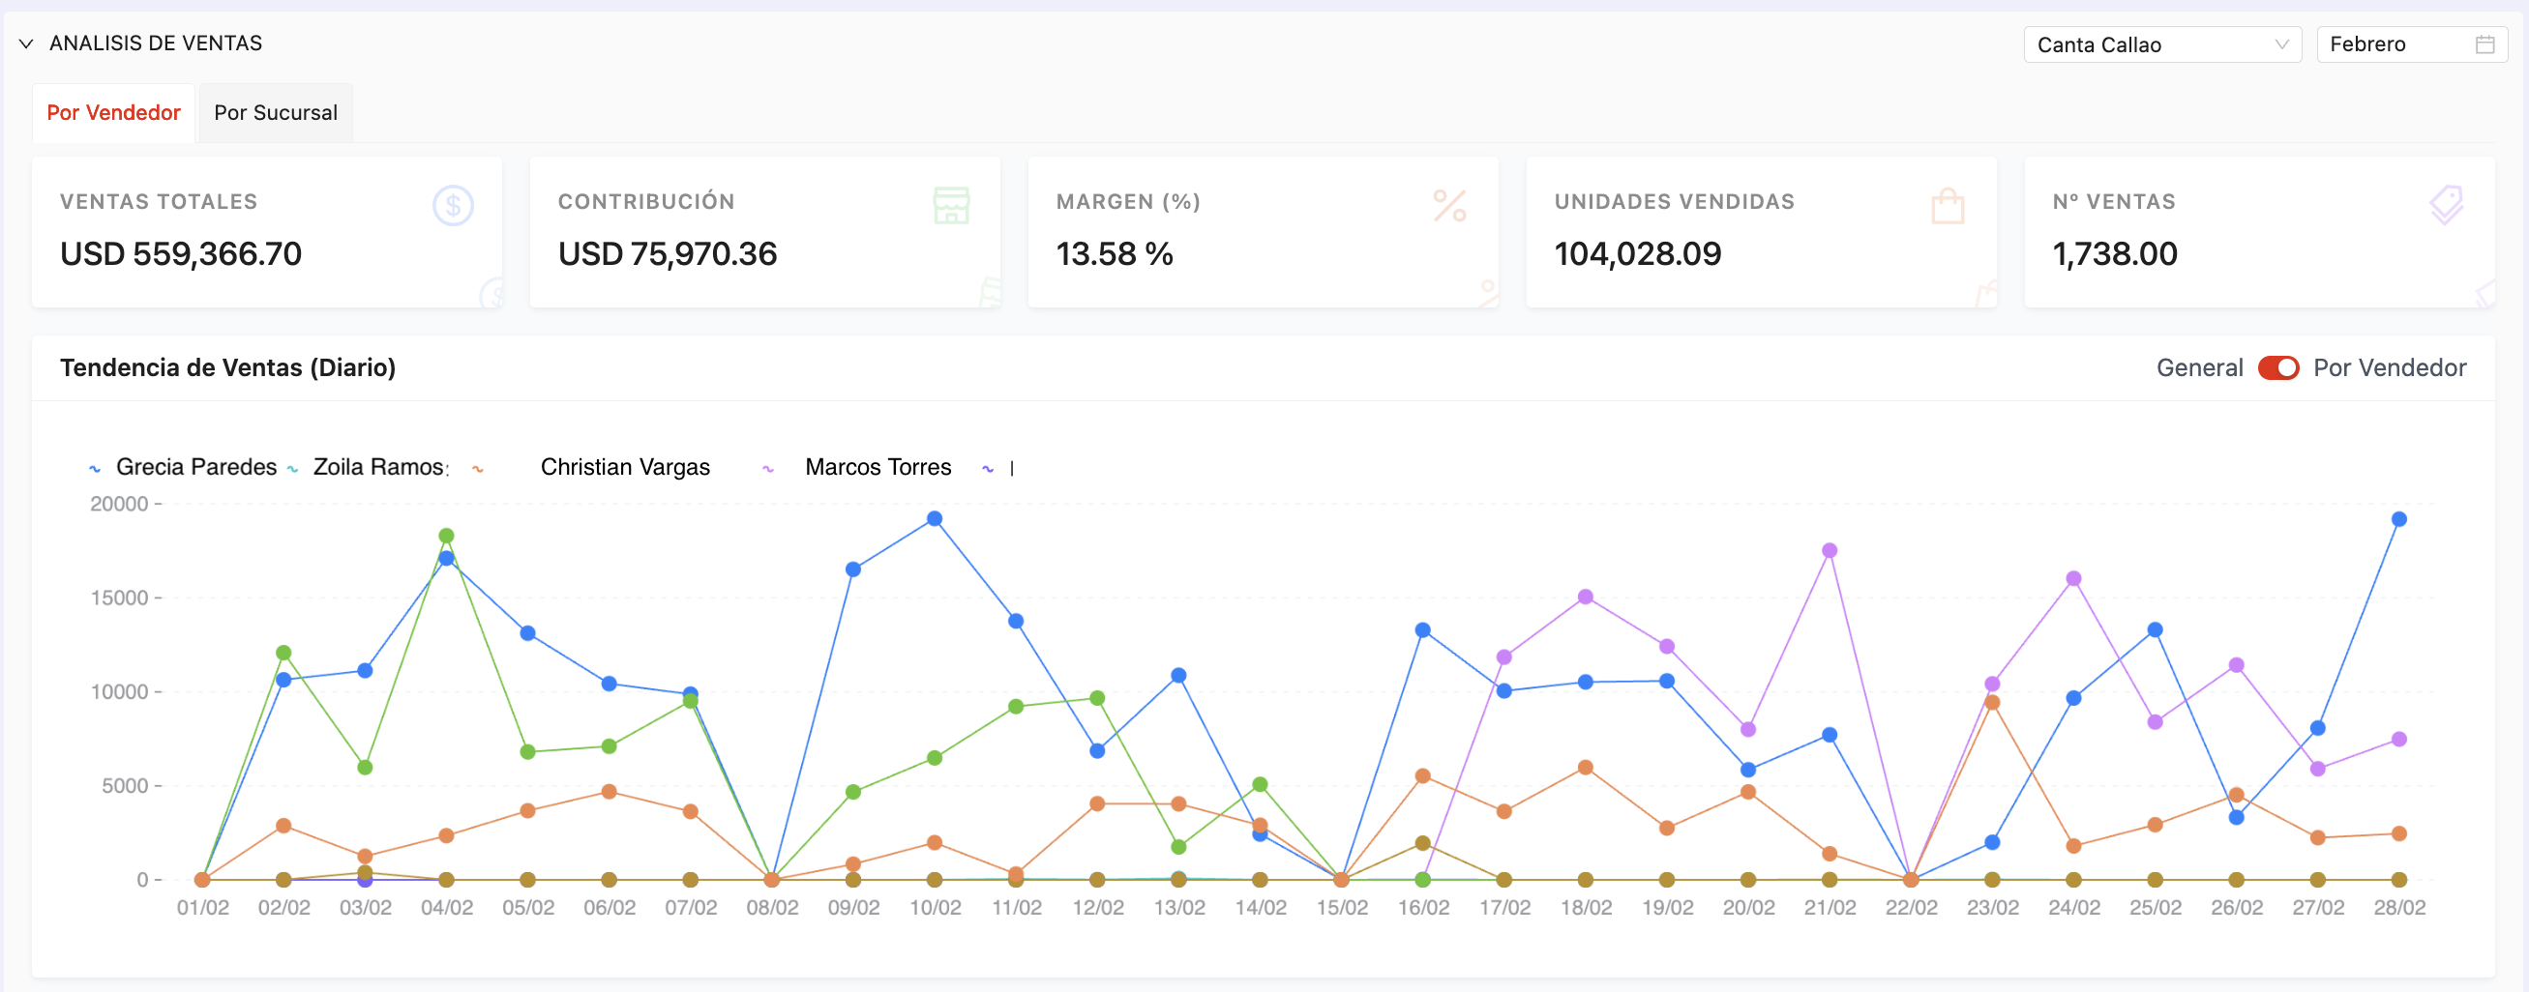
Task: Click the tag icon on Nº Ventas card
Action: tap(2445, 205)
